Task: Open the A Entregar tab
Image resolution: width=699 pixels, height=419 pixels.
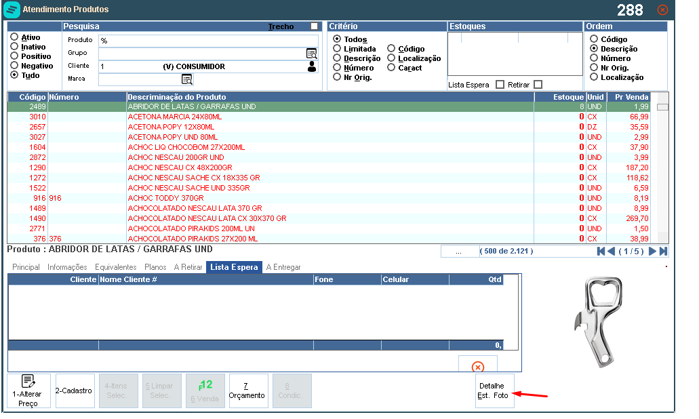Action: (x=283, y=267)
